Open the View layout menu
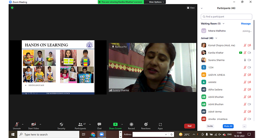 pos(191,8)
